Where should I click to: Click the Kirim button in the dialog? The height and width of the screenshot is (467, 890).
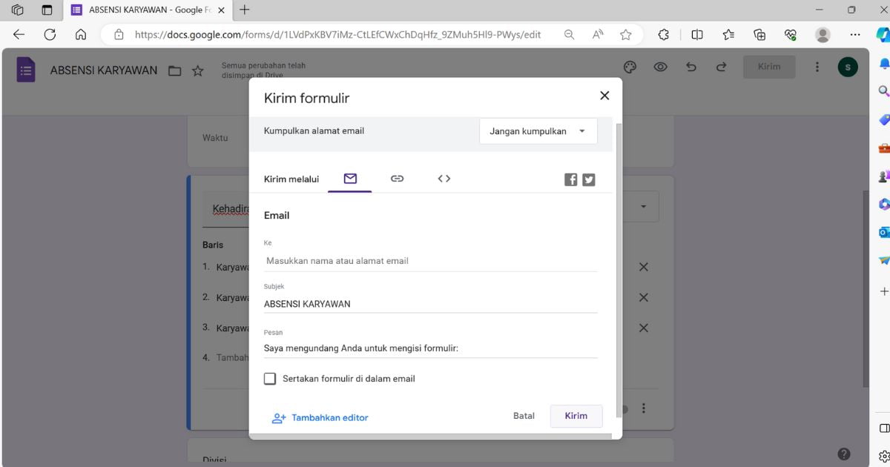576,416
